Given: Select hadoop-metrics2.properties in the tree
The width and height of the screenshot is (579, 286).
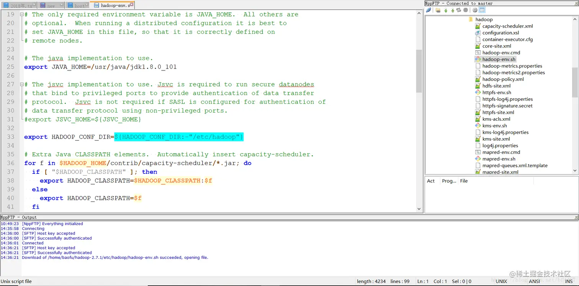Looking at the screenshot, I should (514, 72).
